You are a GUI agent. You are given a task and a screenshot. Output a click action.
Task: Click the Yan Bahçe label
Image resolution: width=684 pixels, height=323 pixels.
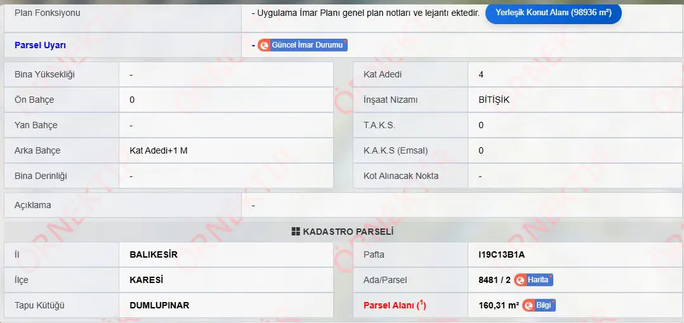(x=36, y=125)
